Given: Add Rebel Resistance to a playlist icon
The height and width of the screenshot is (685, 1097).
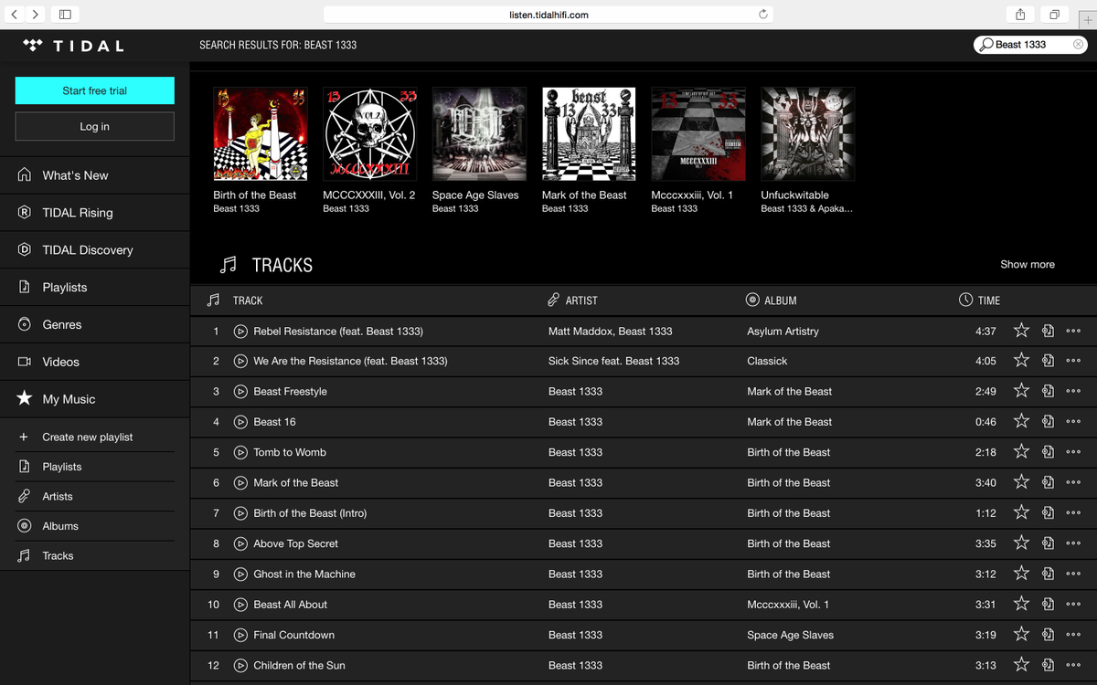Looking at the screenshot, I should coord(1049,331).
